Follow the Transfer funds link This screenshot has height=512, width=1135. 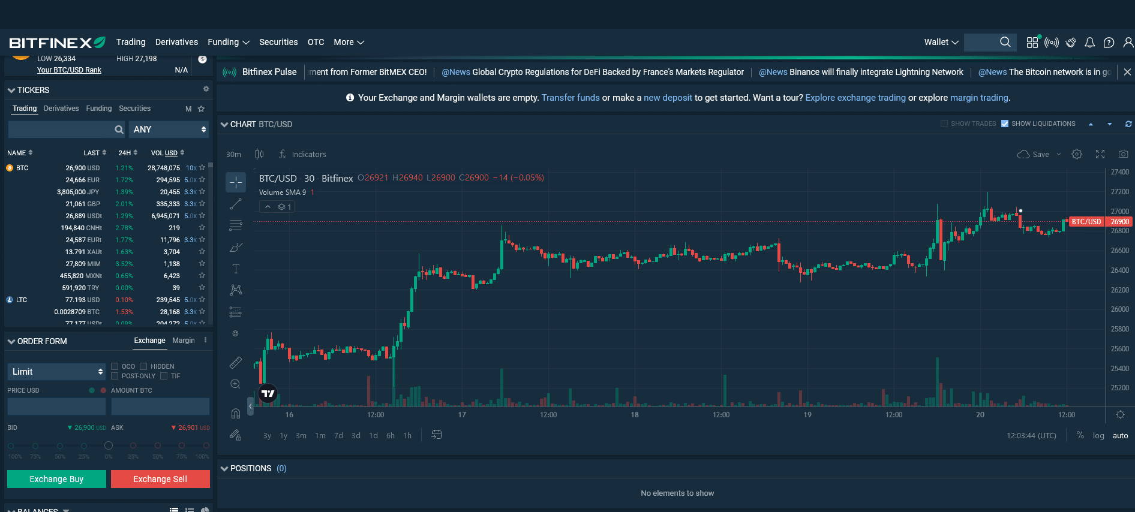[570, 98]
